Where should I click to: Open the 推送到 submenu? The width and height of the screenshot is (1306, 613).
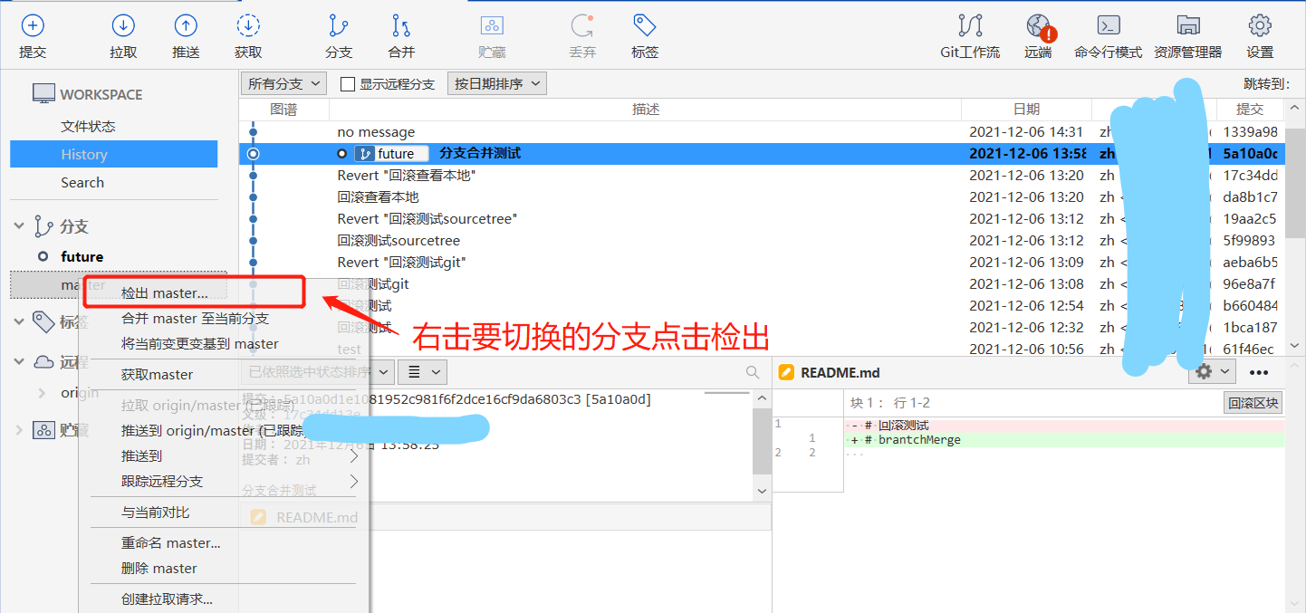tap(225, 456)
